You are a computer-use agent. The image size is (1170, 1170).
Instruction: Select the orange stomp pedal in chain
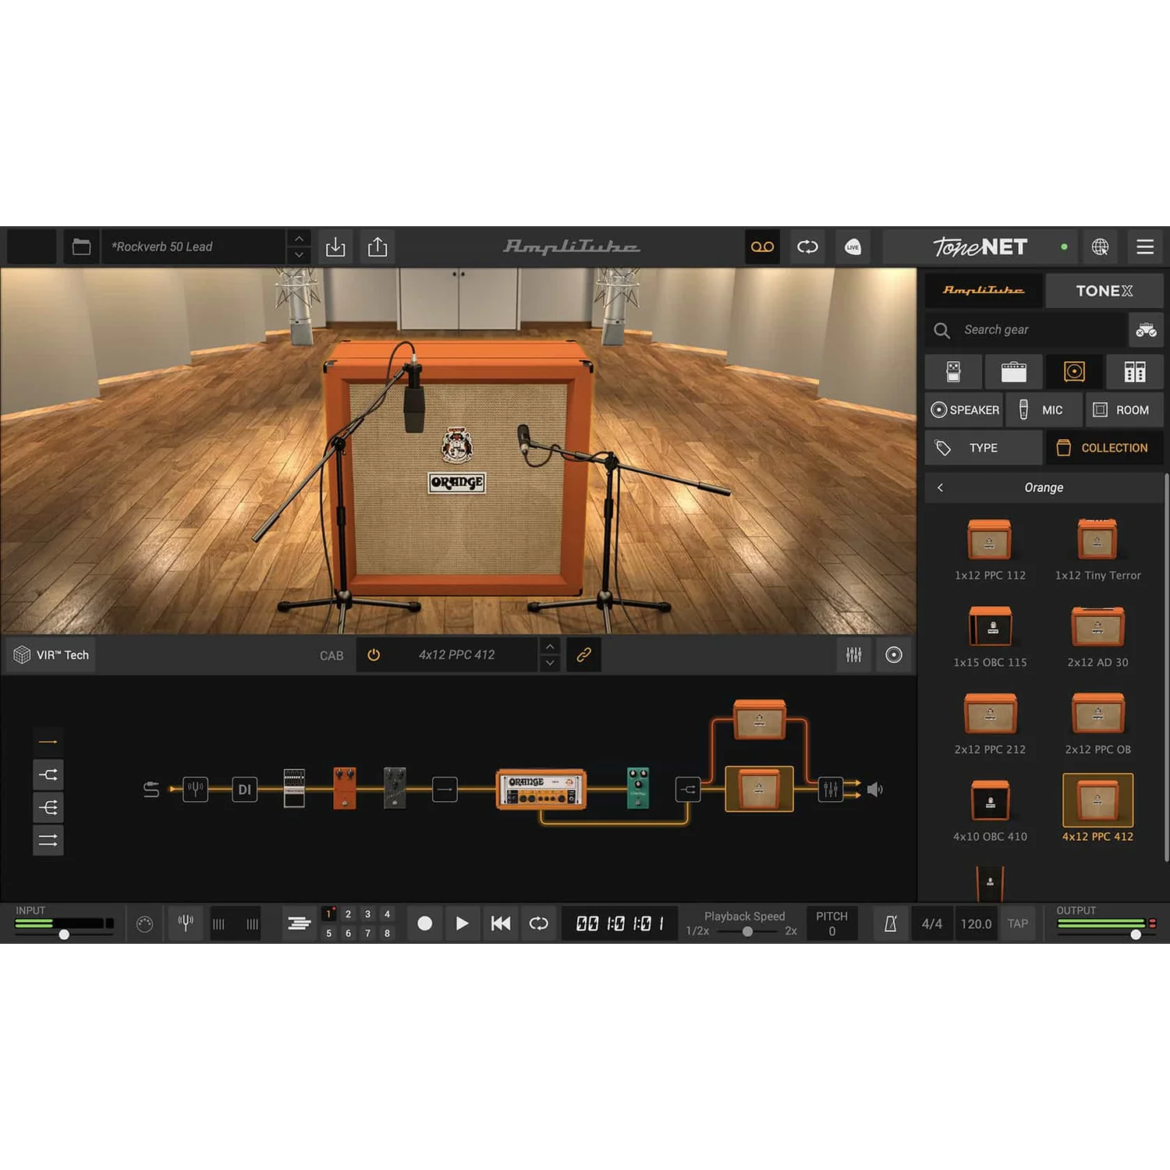coord(345,788)
